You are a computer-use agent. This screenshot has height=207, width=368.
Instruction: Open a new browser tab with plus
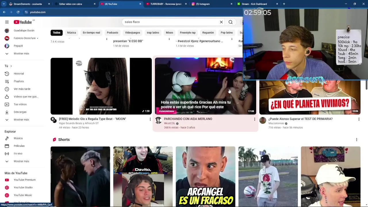[x=284, y=4]
